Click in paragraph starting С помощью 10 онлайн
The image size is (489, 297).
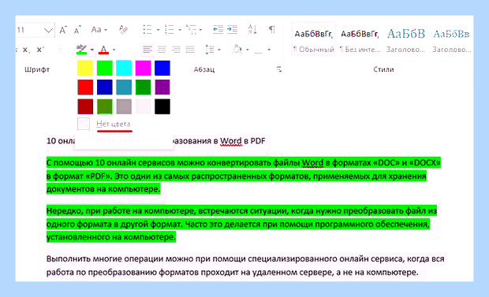(243, 176)
